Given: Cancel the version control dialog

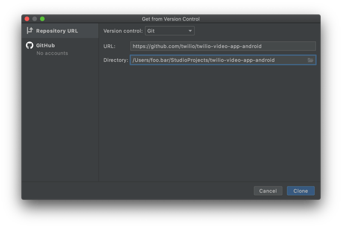Looking at the screenshot, I should (x=268, y=191).
